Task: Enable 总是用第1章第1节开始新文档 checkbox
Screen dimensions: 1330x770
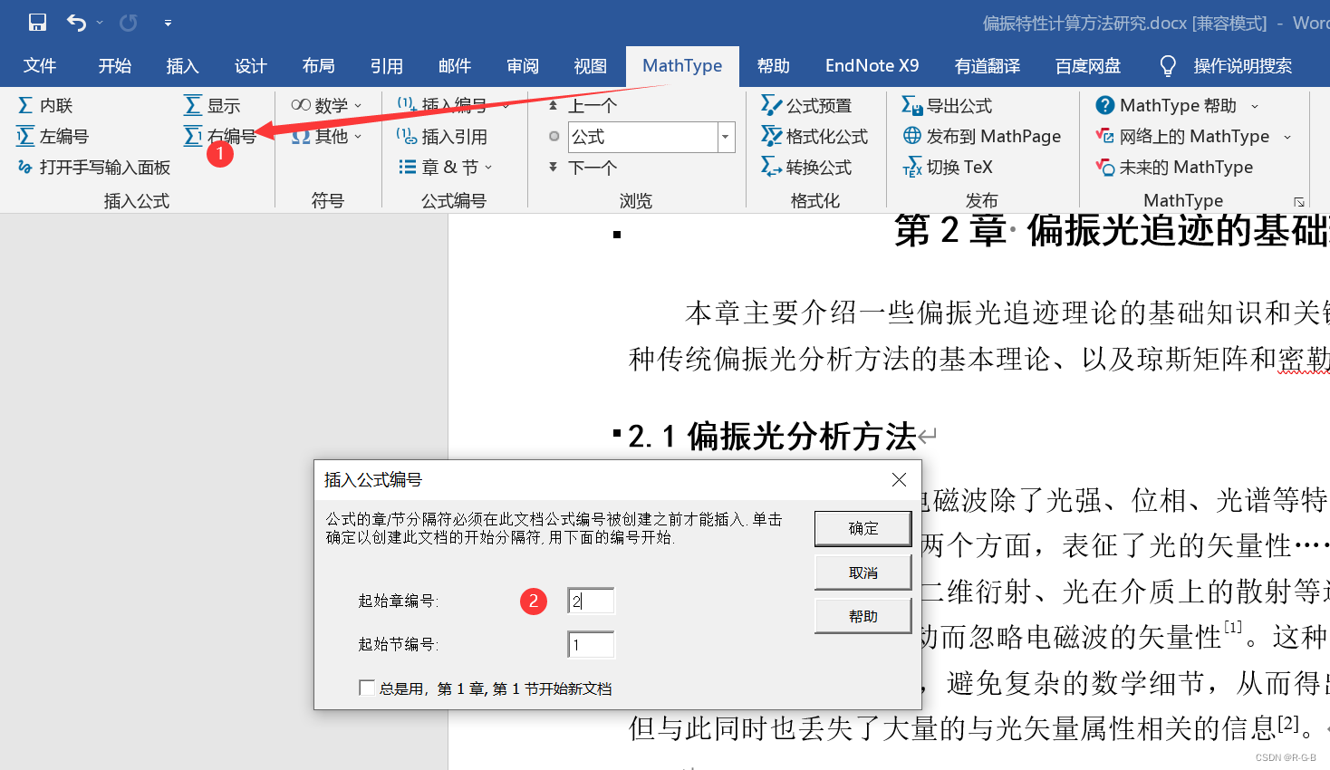Action: 367,688
